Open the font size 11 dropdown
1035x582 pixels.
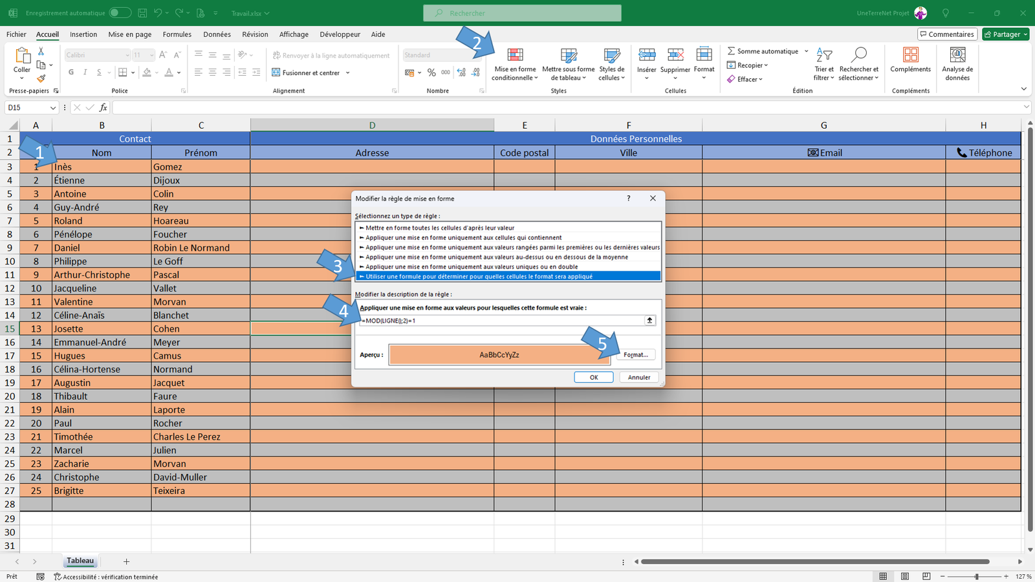tap(151, 55)
